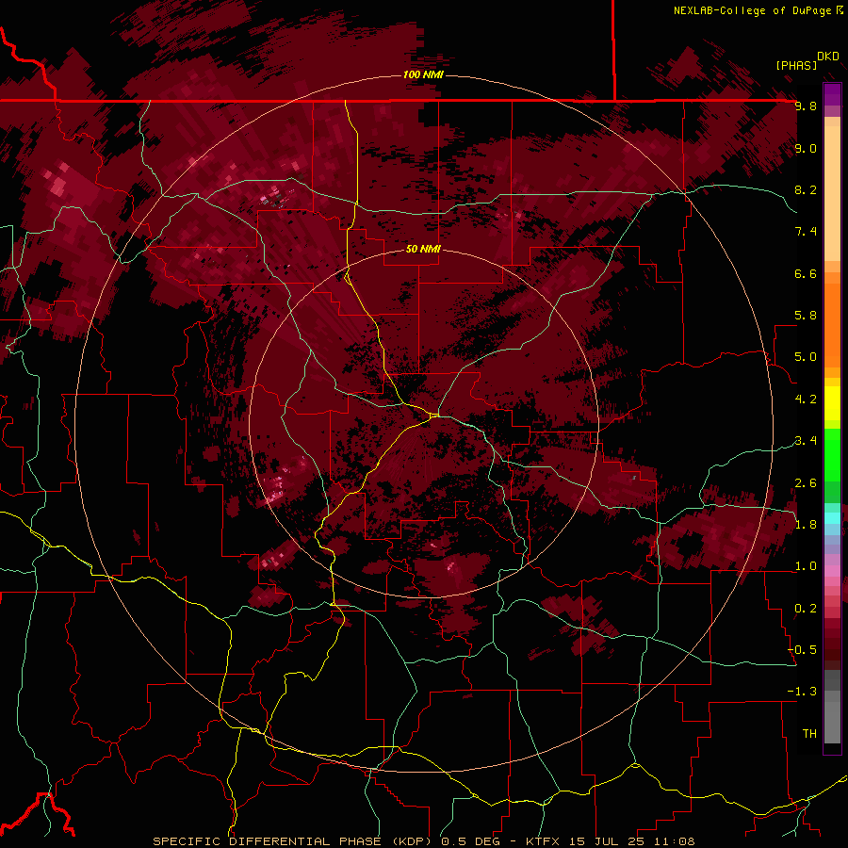Click the 5.8 value on the legend
The image size is (848, 848).
pyautogui.click(x=806, y=316)
